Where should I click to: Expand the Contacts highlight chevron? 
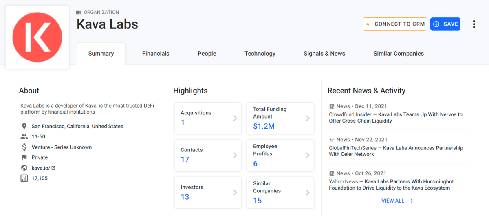(x=235, y=155)
